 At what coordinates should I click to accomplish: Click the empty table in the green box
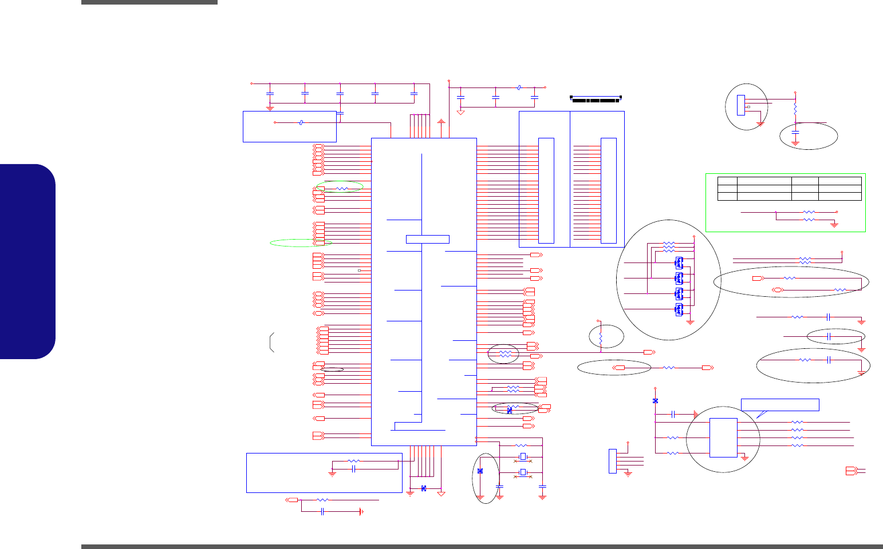pos(790,189)
